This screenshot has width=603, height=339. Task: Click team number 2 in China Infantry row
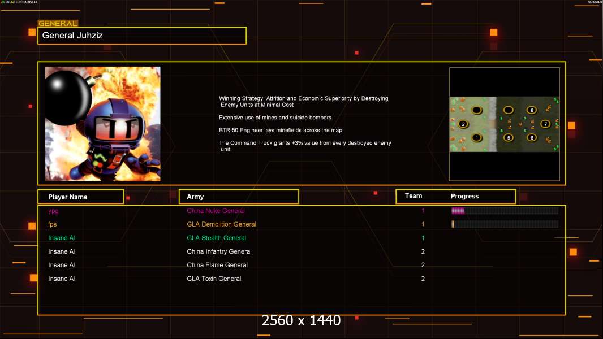(x=423, y=251)
